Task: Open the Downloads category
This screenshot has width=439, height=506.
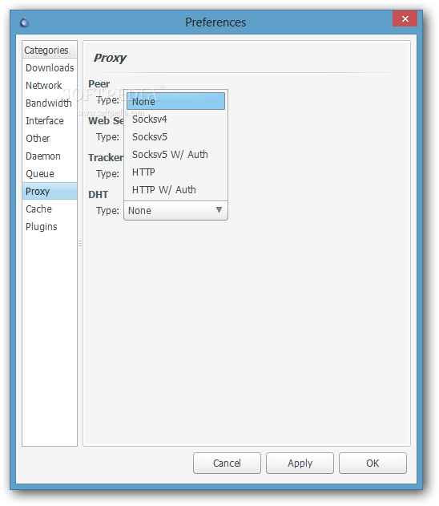Action: tap(50, 68)
